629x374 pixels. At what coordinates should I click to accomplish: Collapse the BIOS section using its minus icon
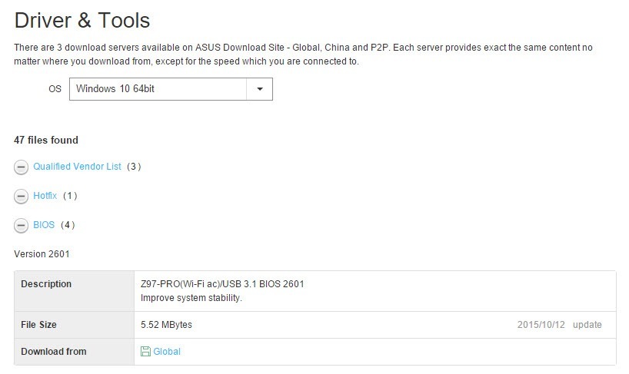[22, 226]
